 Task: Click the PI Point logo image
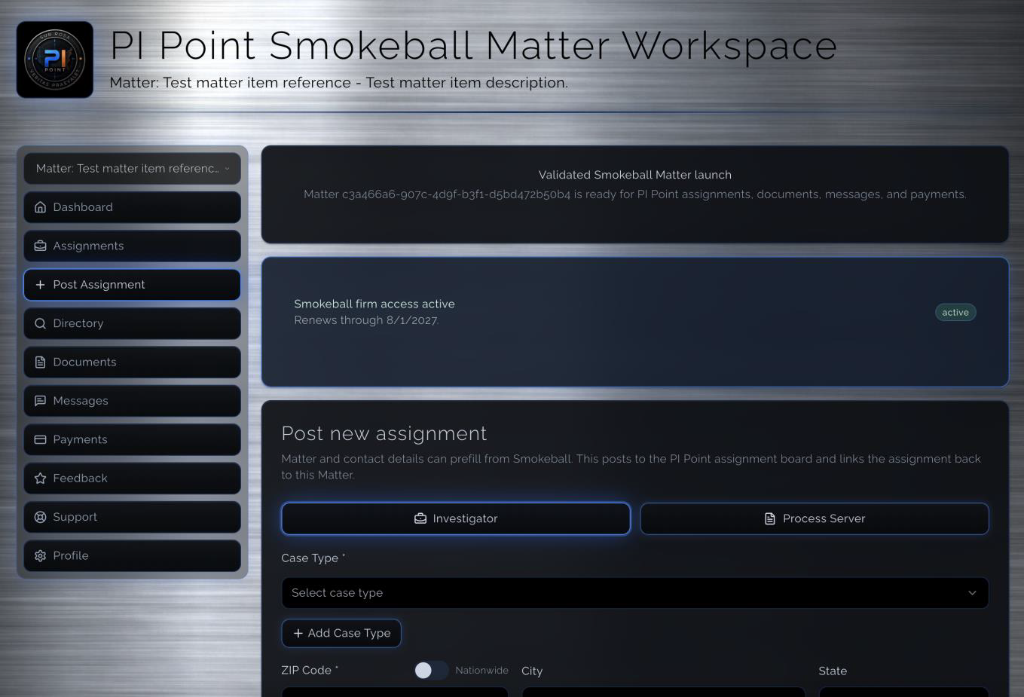coord(55,60)
